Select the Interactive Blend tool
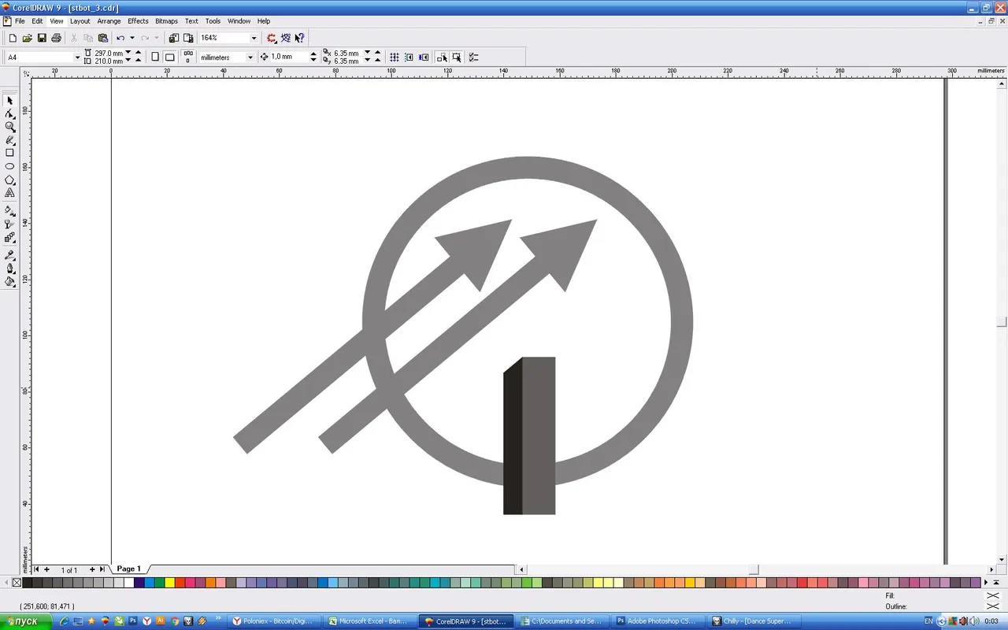1008x630 pixels. point(9,237)
